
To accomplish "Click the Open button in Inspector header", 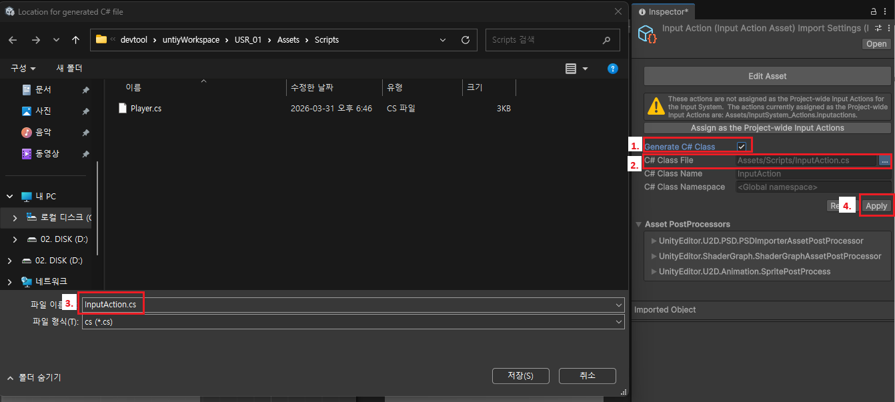I will coord(876,44).
